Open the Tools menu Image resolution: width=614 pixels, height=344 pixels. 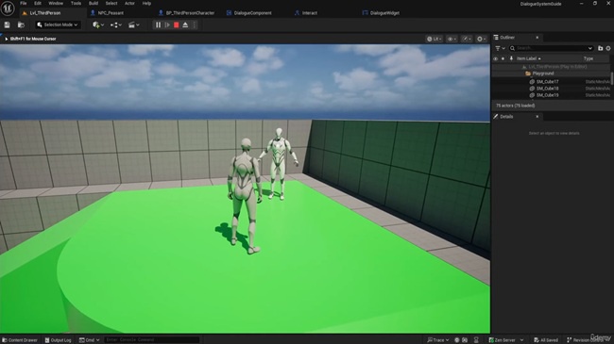click(76, 3)
